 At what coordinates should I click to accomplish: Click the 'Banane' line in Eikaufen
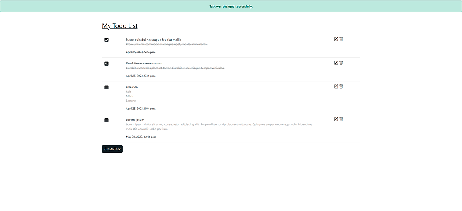pos(131,101)
